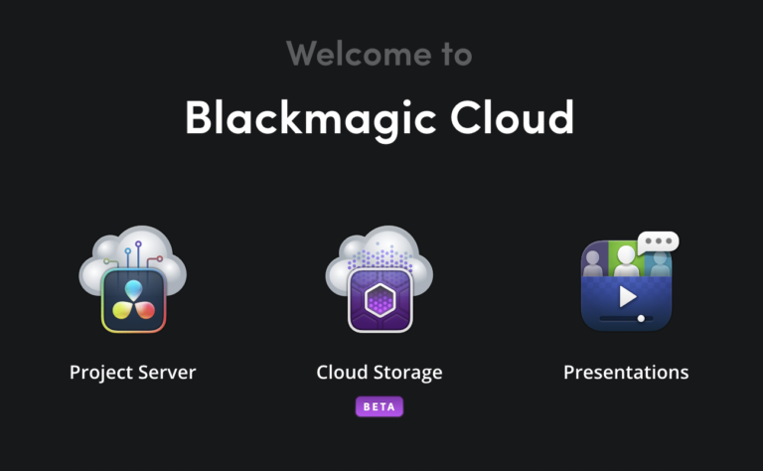Open the Cloud Storage purple hexagon icon
763x471 pixels.
click(x=380, y=279)
